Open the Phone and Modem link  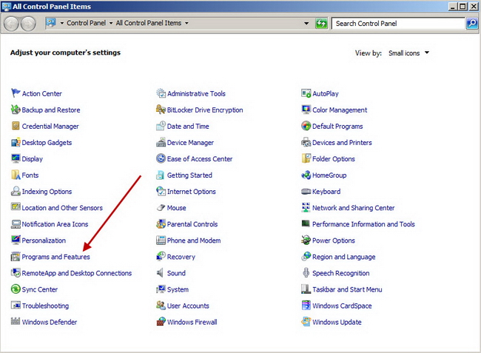pyautogui.click(x=194, y=240)
